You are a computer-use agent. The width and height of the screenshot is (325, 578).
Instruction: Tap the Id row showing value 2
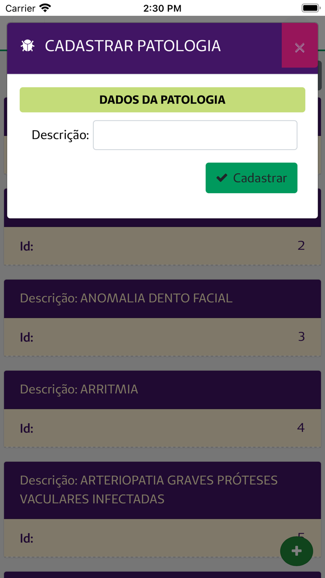tap(162, 246)
